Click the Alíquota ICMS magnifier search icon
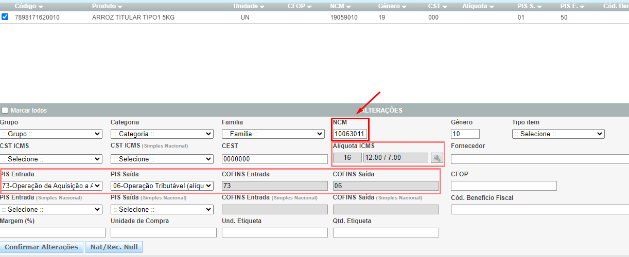Screen dimensions: 629x257 [x=436, y=158]
